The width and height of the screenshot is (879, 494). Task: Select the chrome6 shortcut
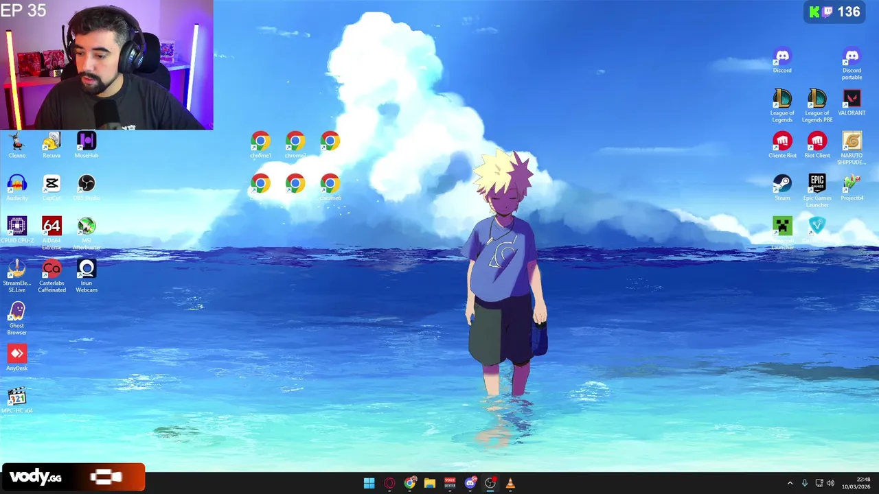click(x=330, y=187)
